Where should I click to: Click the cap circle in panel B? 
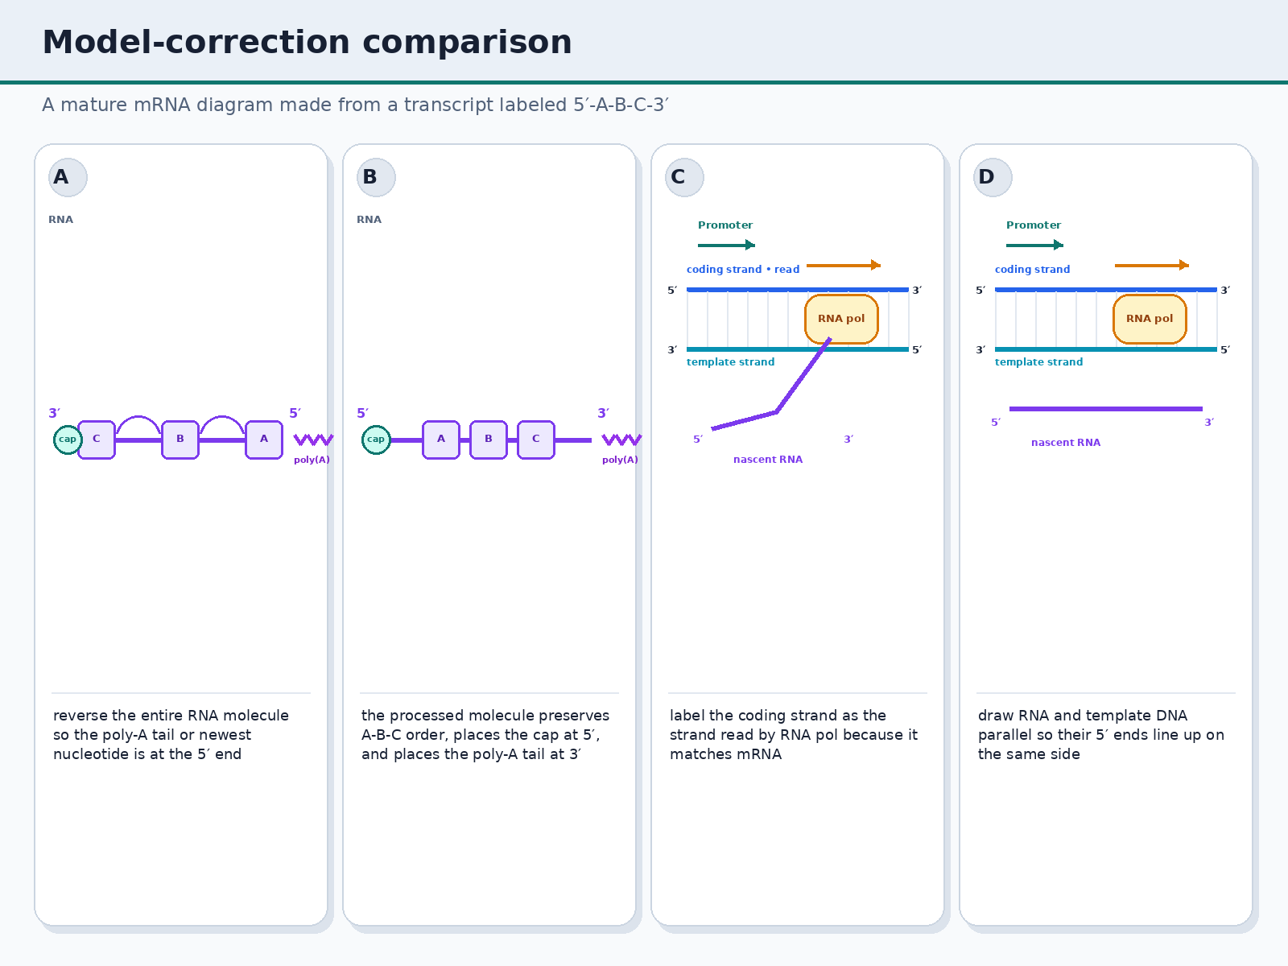pyautogui.click(x=376, y=440)
